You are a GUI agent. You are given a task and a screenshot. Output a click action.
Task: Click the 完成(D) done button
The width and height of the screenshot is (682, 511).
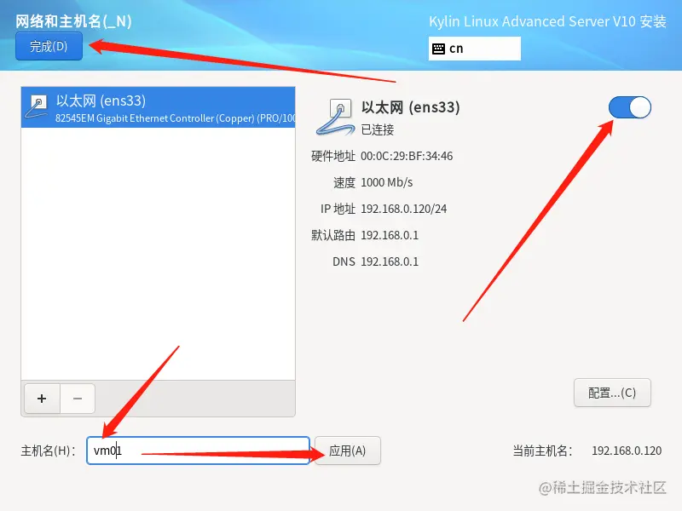point(49,46)
